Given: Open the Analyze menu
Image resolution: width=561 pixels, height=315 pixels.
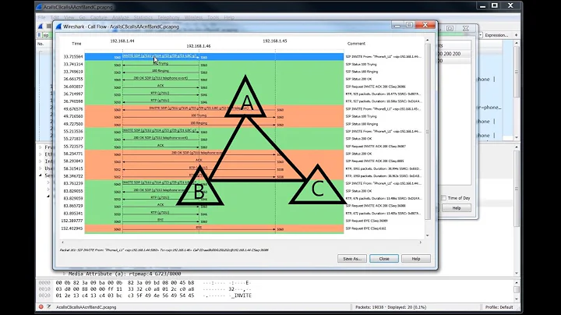Looking at the screenshot, I should (120, 17).
